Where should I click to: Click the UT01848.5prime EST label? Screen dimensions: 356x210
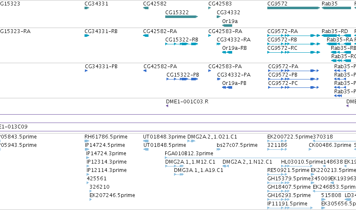point(165,145)
